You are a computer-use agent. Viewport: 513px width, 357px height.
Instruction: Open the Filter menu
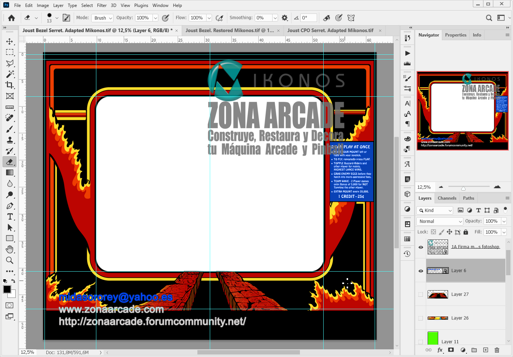(102, 5)
